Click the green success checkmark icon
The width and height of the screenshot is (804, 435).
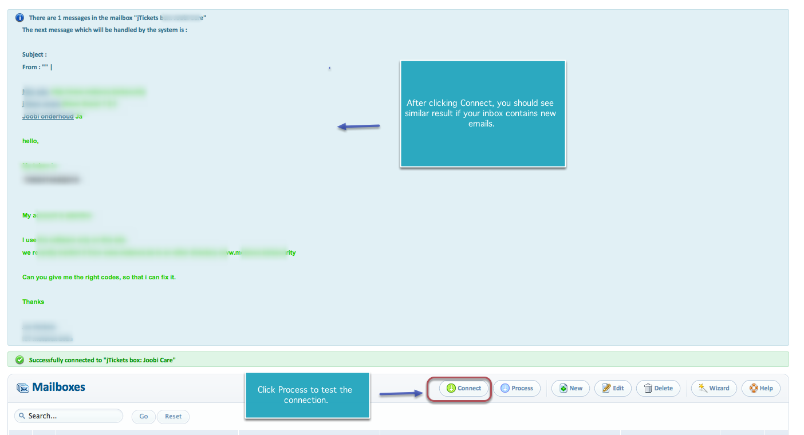point(19,360)
